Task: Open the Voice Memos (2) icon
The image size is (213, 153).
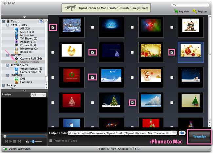Action: (x=16, y=69)
